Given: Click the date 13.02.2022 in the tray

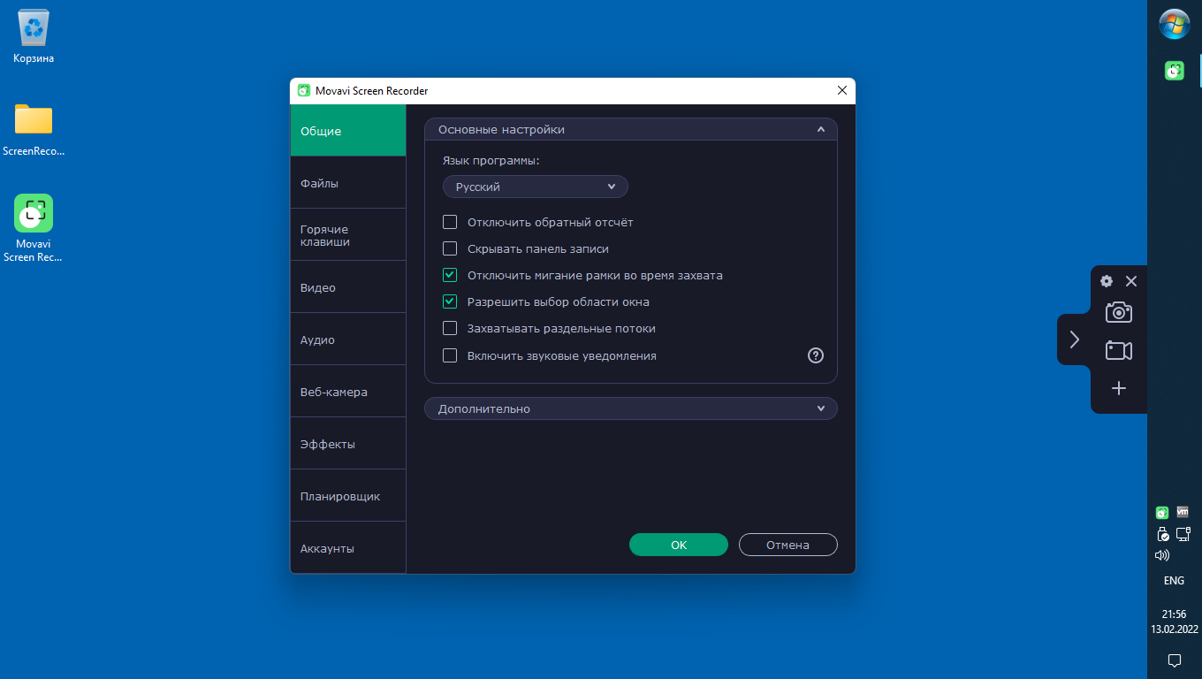Looking at the screenshot, I should (1174, 629).
